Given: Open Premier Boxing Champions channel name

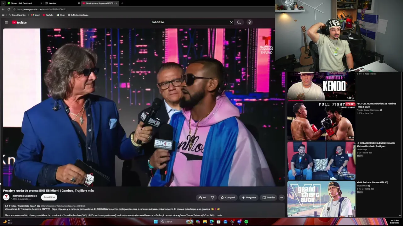Looking at the screenshot, I should point(368,110).
